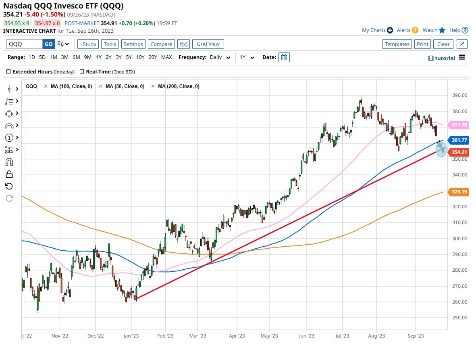Select the 5D range
This screenshot has width=476, height=346.
coord(42,57)
